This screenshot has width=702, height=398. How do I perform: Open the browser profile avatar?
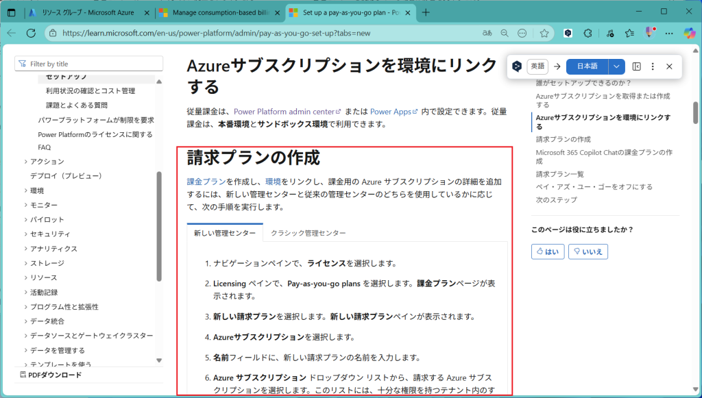650,33
